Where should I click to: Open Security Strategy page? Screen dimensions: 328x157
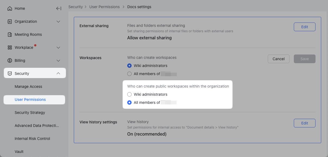30,113
